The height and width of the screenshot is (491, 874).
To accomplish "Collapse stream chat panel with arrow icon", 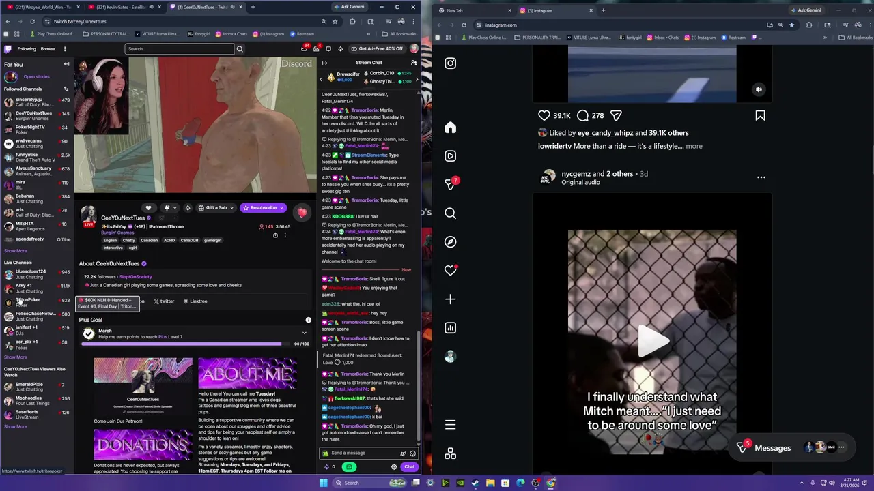I will (x=324, y=63).
